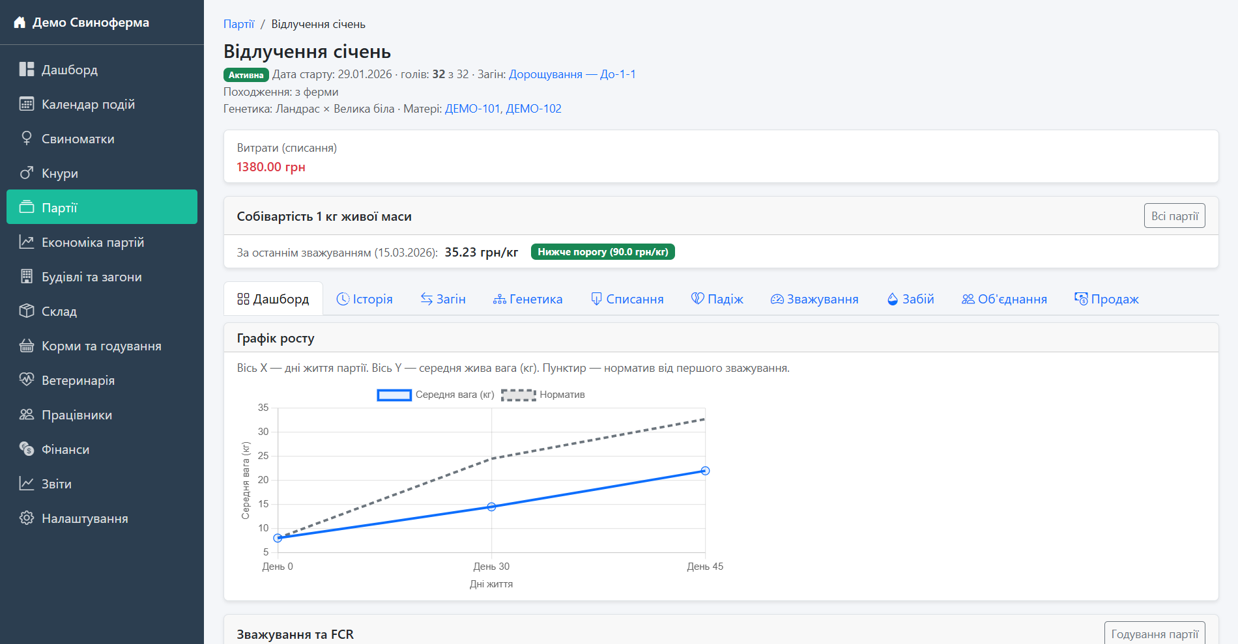Open the Падіж tab
Viewport: 1238px width, 644px height.
point(717,299)
